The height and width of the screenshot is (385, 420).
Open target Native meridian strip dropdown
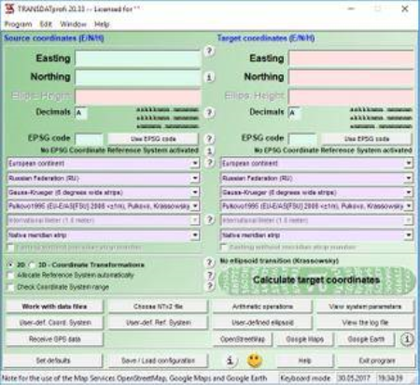(316, 235)
